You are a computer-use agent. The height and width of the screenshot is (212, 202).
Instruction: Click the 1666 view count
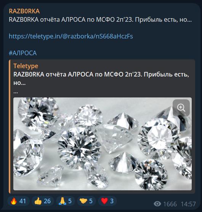(170, 204)
